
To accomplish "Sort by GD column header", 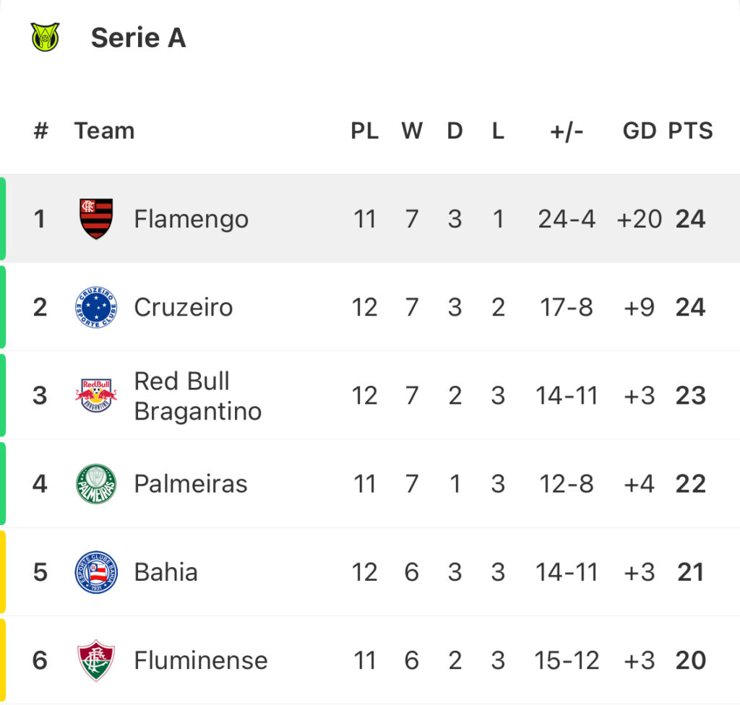I will click(x=640, y=131).
